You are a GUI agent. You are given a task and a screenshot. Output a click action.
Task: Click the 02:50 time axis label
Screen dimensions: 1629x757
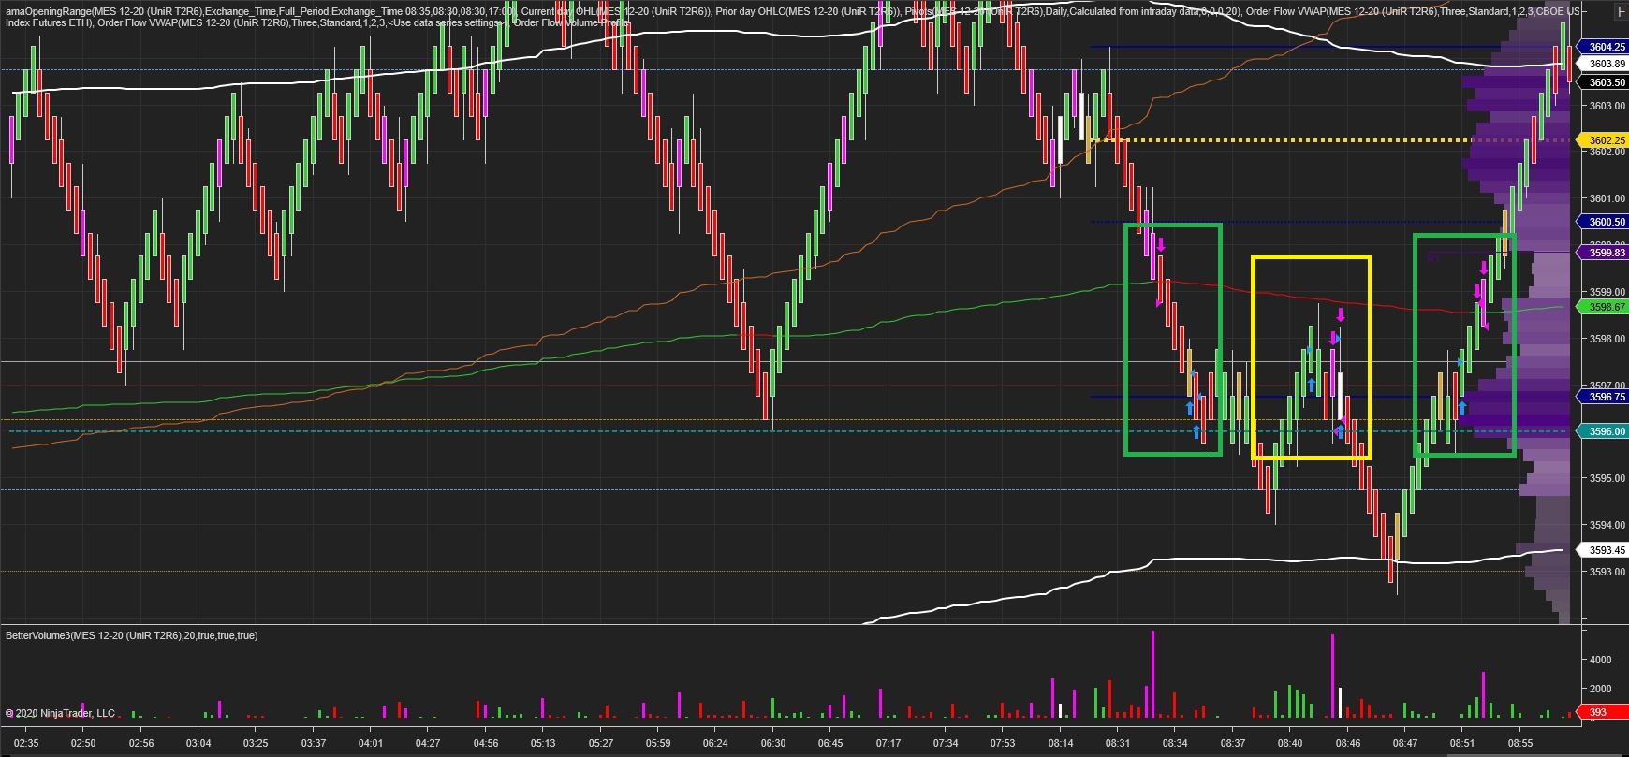(x=83, y=743)
